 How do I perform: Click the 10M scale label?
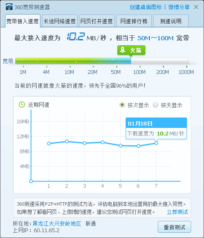70,72
